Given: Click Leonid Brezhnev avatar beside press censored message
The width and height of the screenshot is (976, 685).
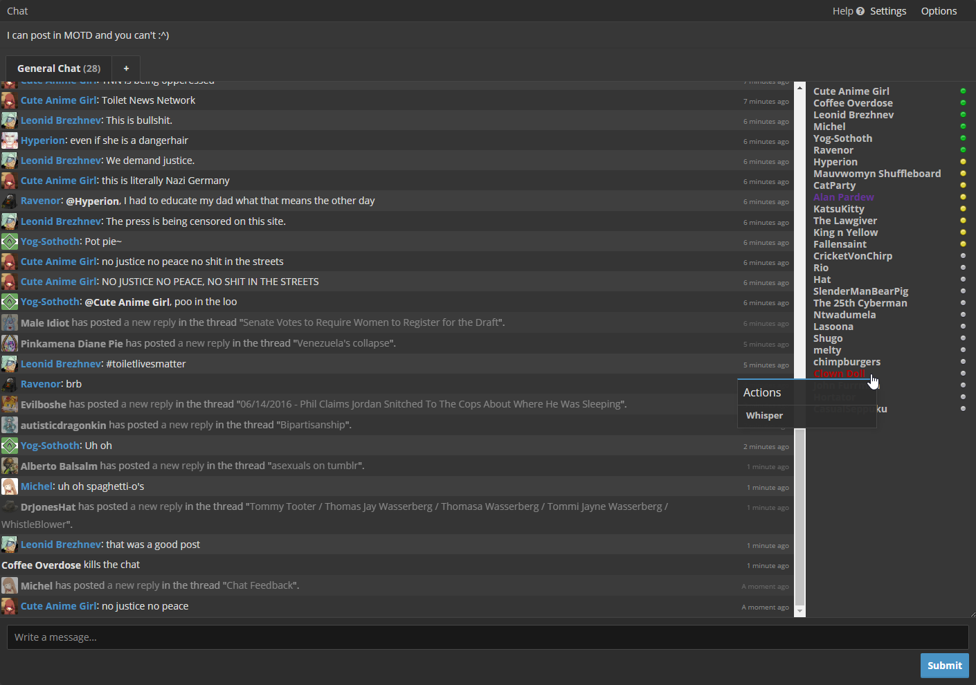Looking at the screenshot, I should point(9,221).
